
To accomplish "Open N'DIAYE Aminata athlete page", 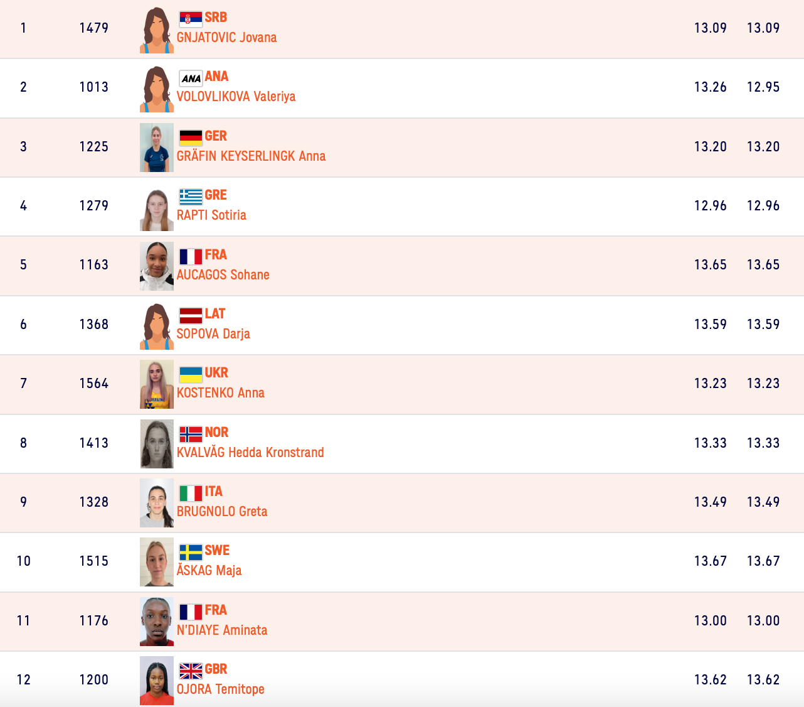I will pyautogui.click(x=222, y=630).
